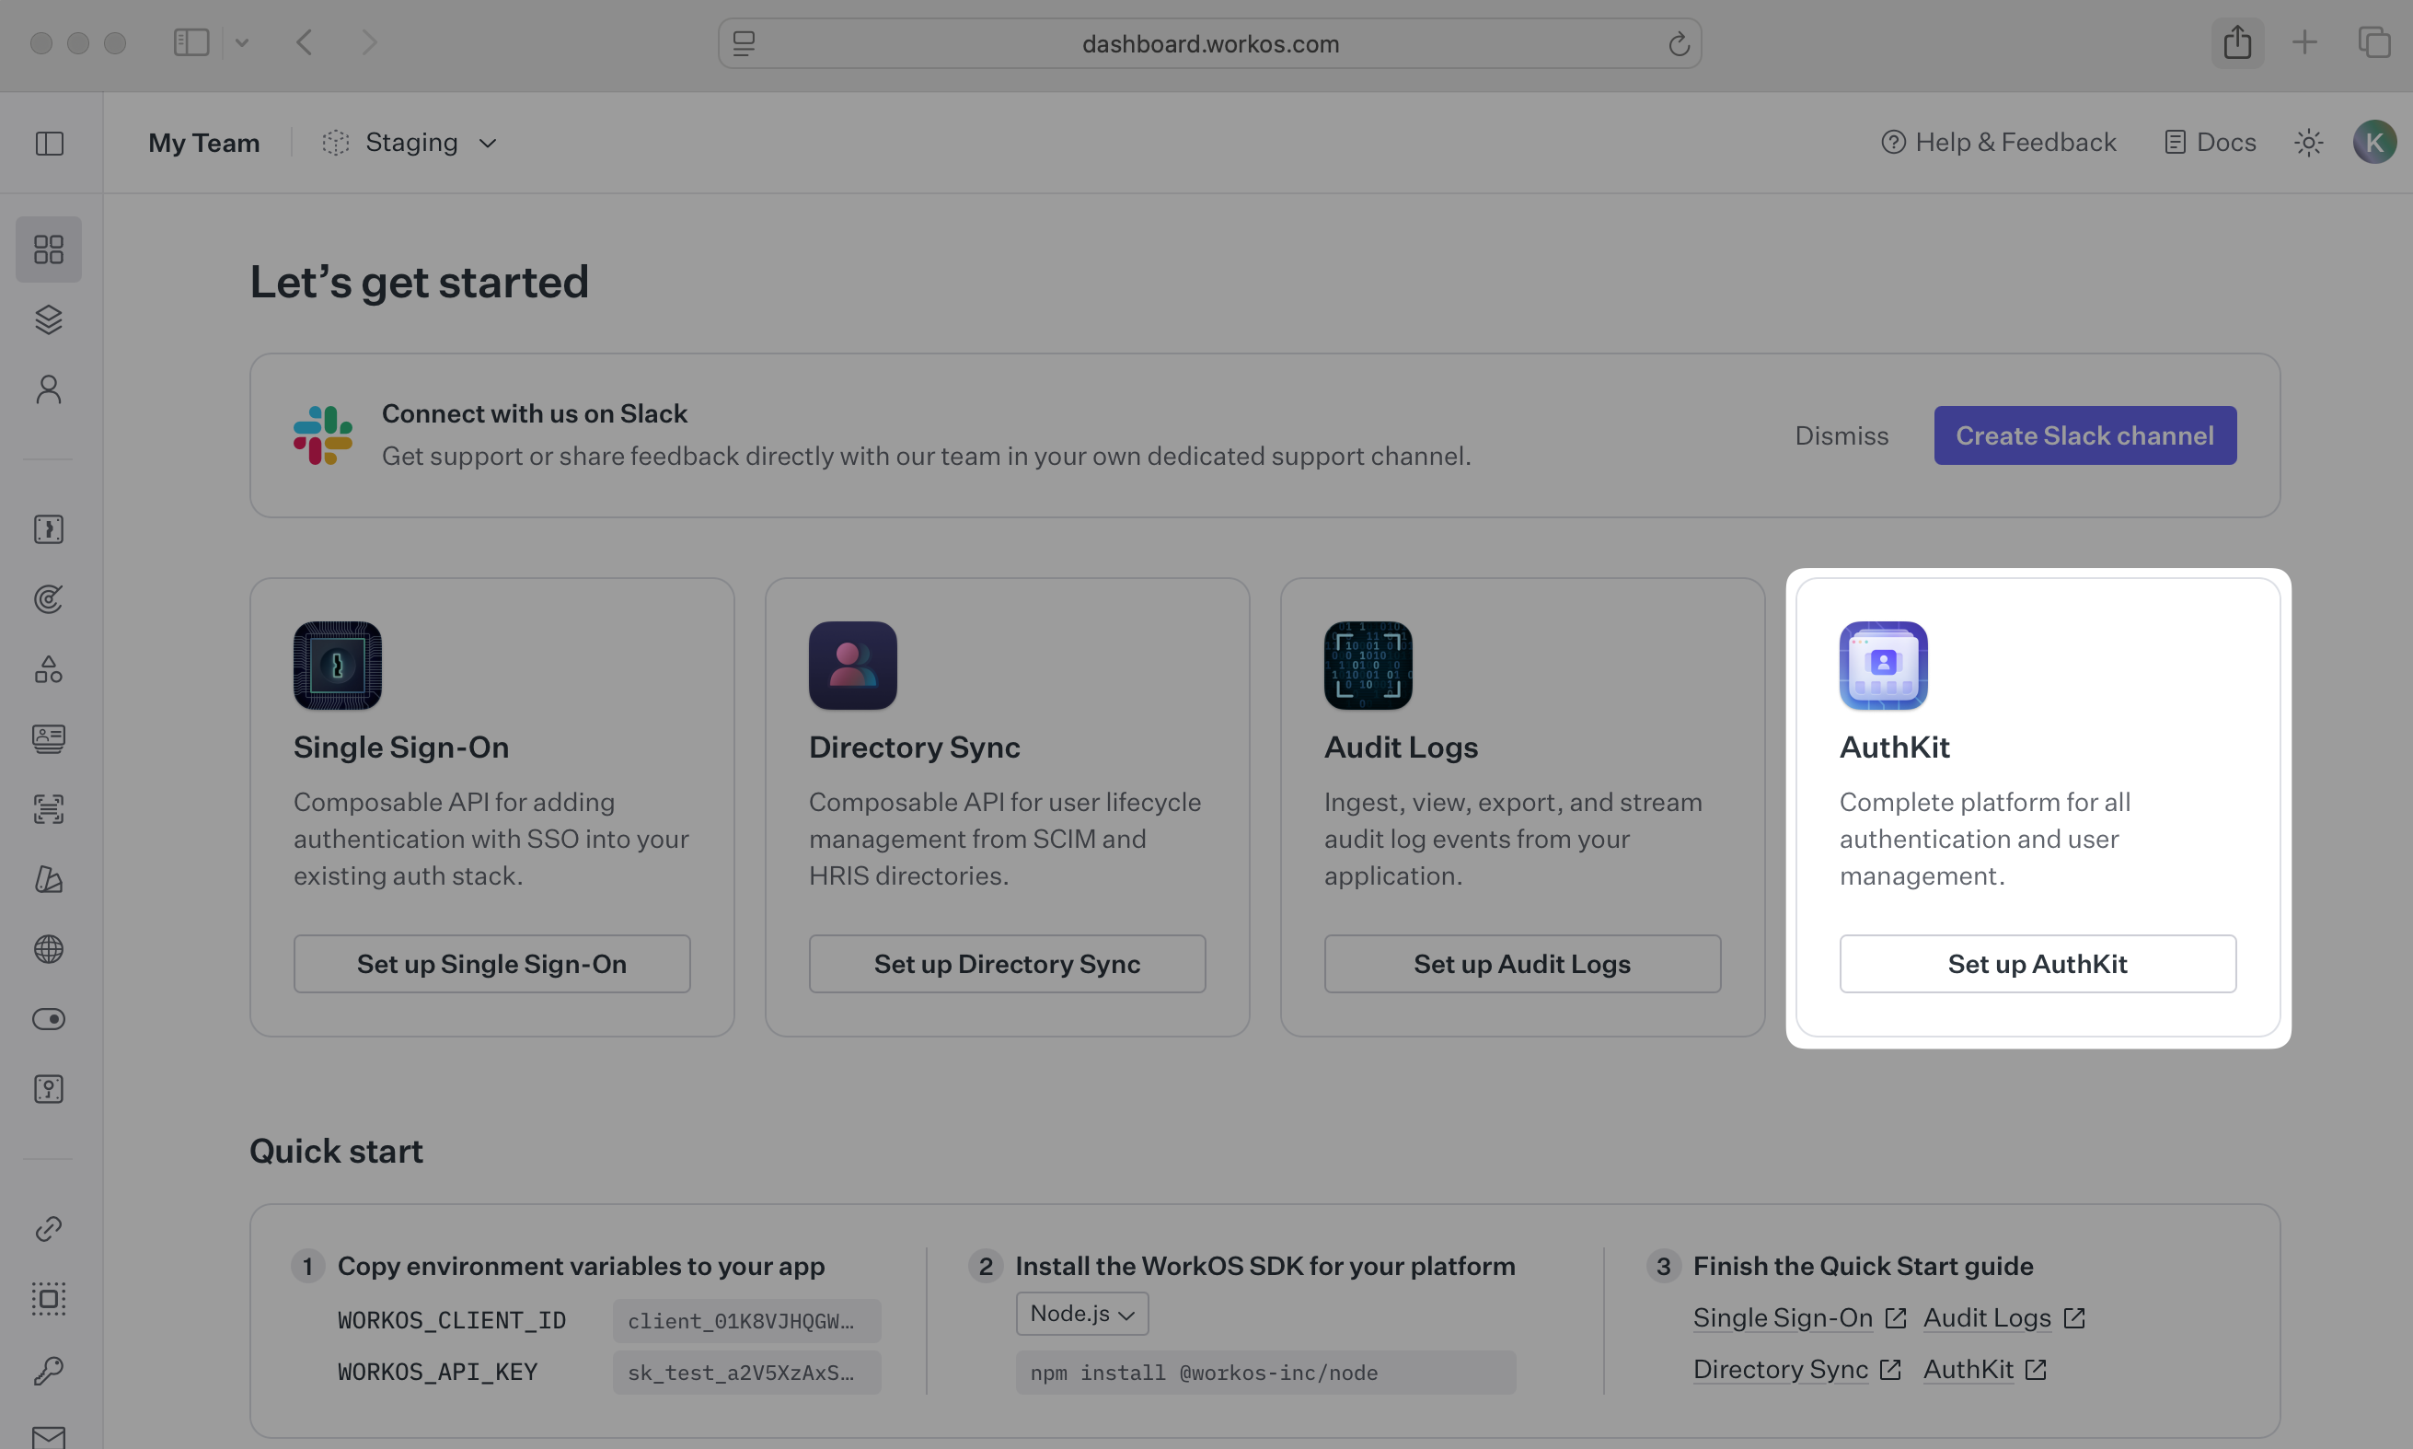Expand the chevron next to the sidebar toggle
Image resolution: width=2413 pixels, height=1449 pixels.
[x=243, y=42]
